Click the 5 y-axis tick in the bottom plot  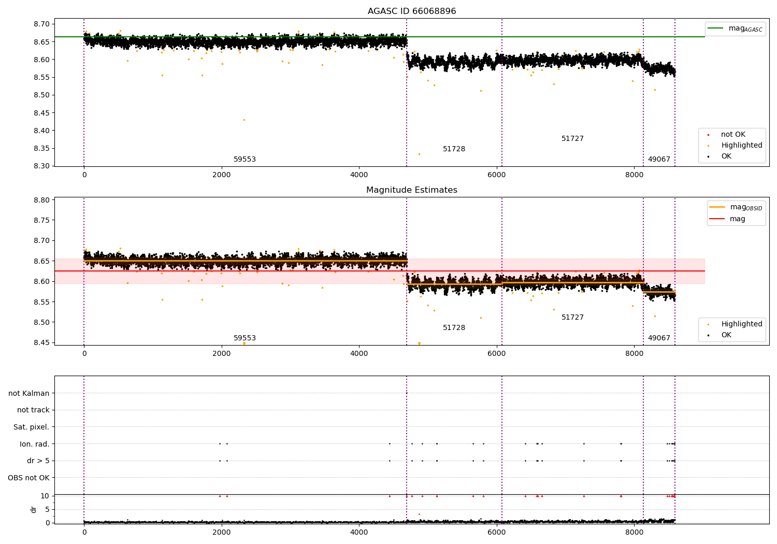pyautogui.click(x=47, y=510)
